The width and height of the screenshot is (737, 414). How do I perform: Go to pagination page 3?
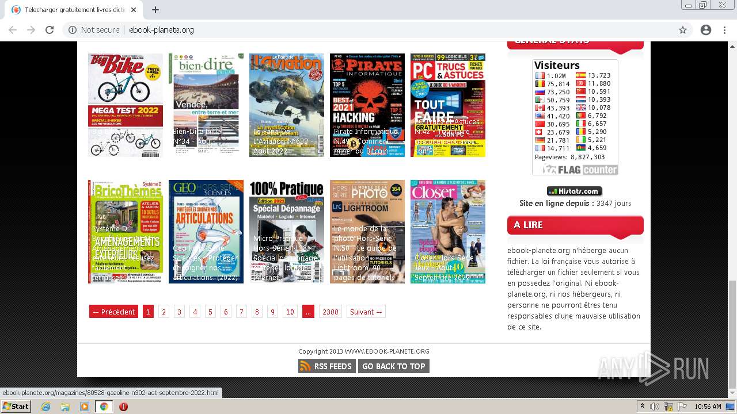pyautogui.click(x=179, y=312)
